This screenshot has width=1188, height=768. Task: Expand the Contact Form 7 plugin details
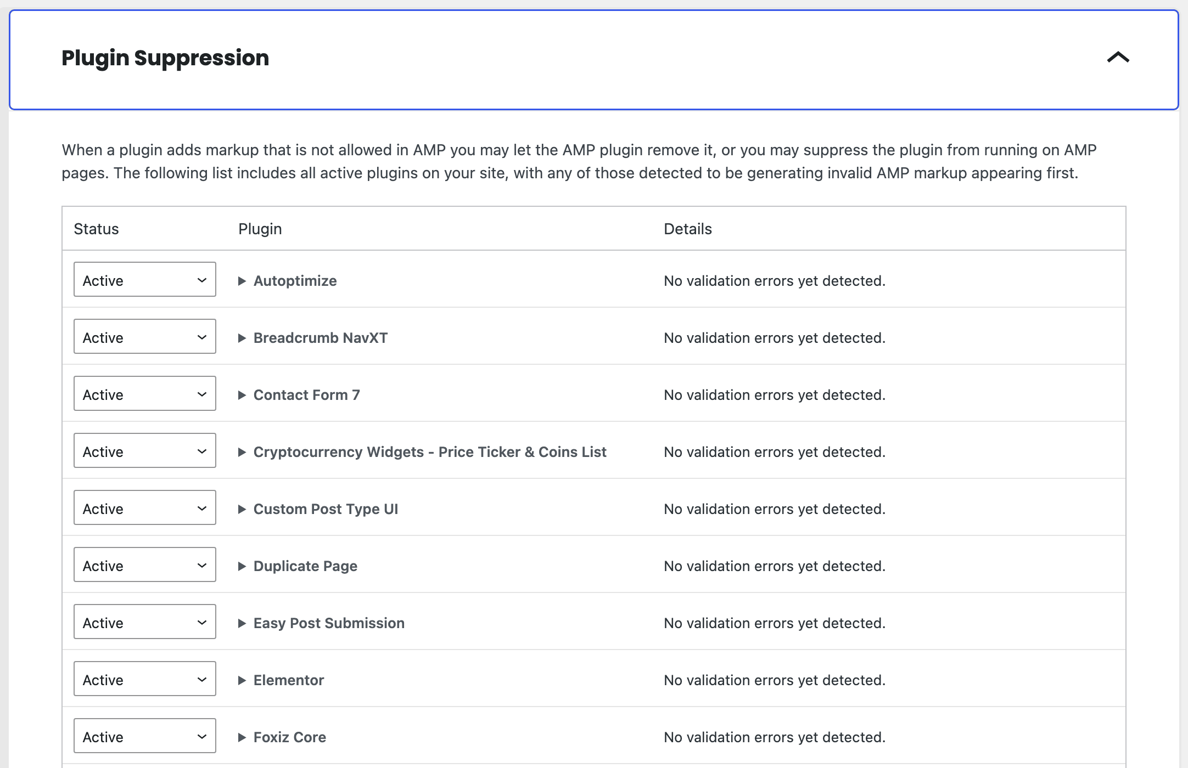click(299, 395)
